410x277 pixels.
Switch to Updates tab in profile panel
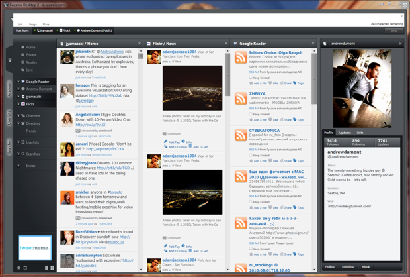coord(345,133)
